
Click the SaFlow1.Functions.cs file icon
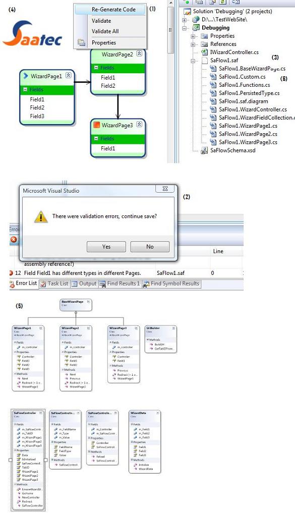point(213,85)
